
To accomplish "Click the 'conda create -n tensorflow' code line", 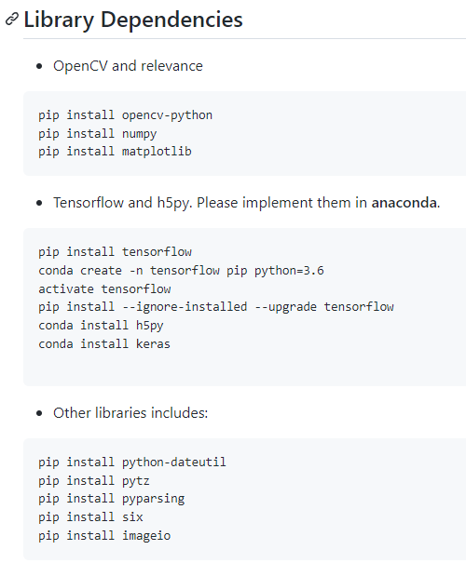I will (181, 271).
